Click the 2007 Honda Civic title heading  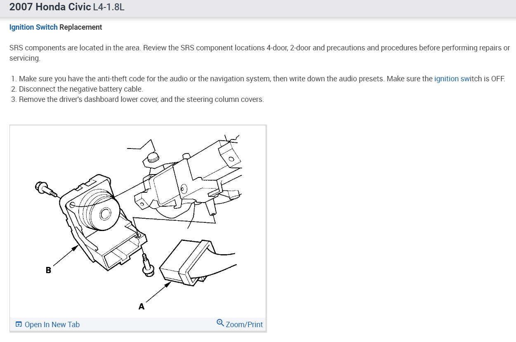click(50, 8)
